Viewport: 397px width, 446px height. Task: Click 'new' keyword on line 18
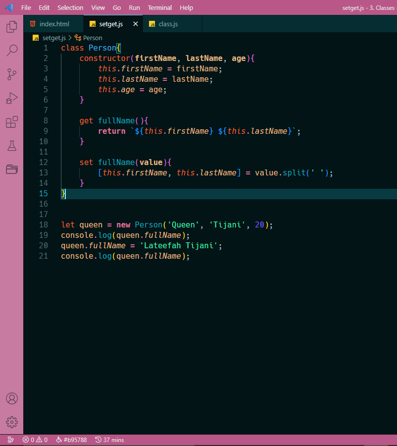(123, 224)
